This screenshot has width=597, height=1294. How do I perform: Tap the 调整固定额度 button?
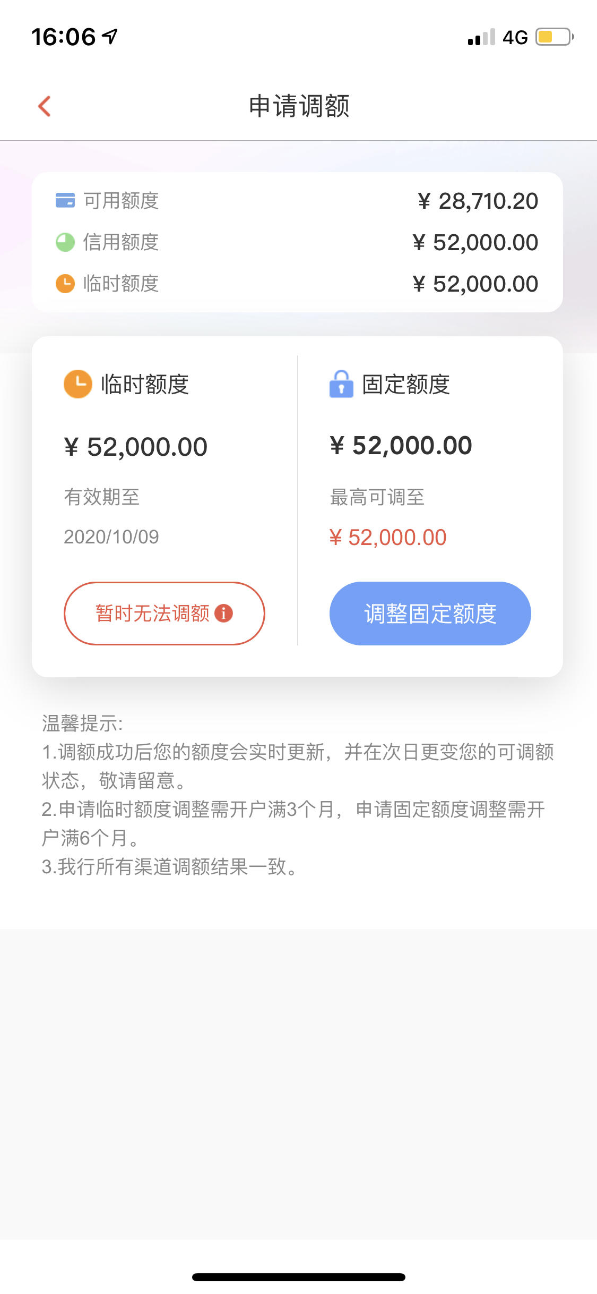[430, 614]
